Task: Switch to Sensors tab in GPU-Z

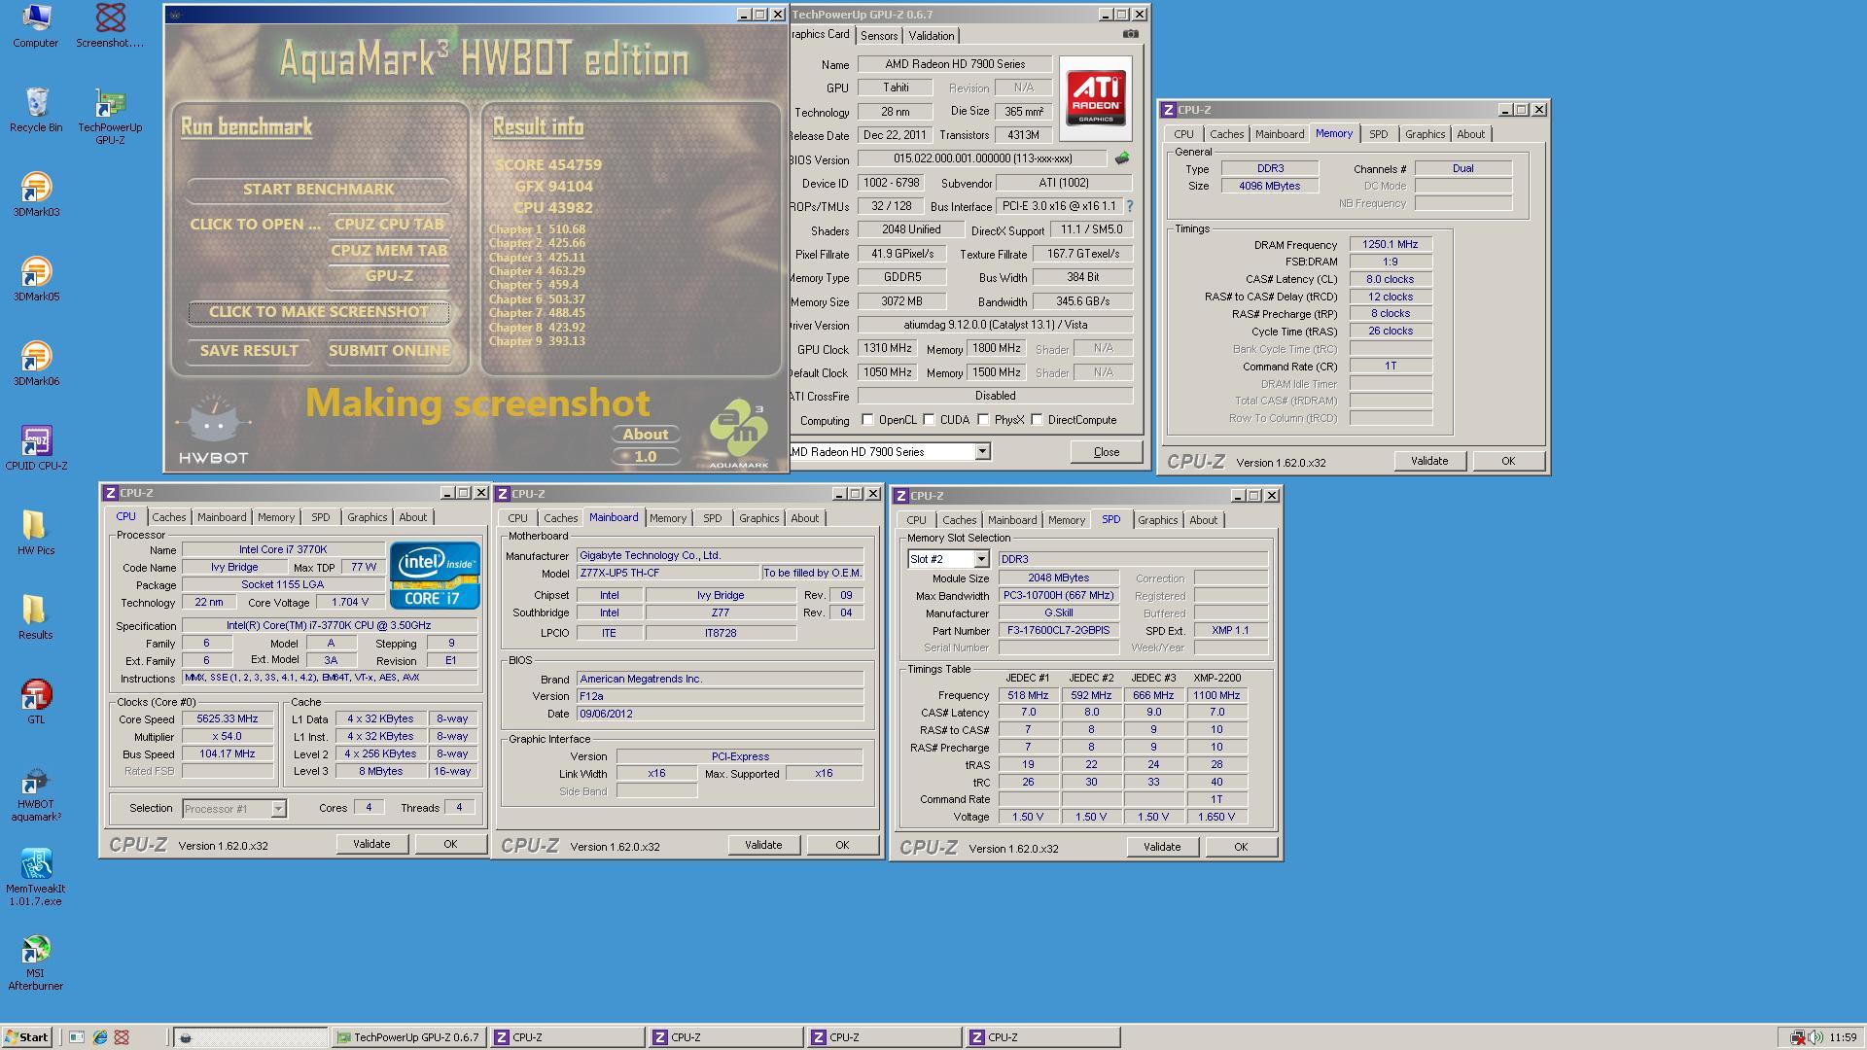Action: [879, 36]
